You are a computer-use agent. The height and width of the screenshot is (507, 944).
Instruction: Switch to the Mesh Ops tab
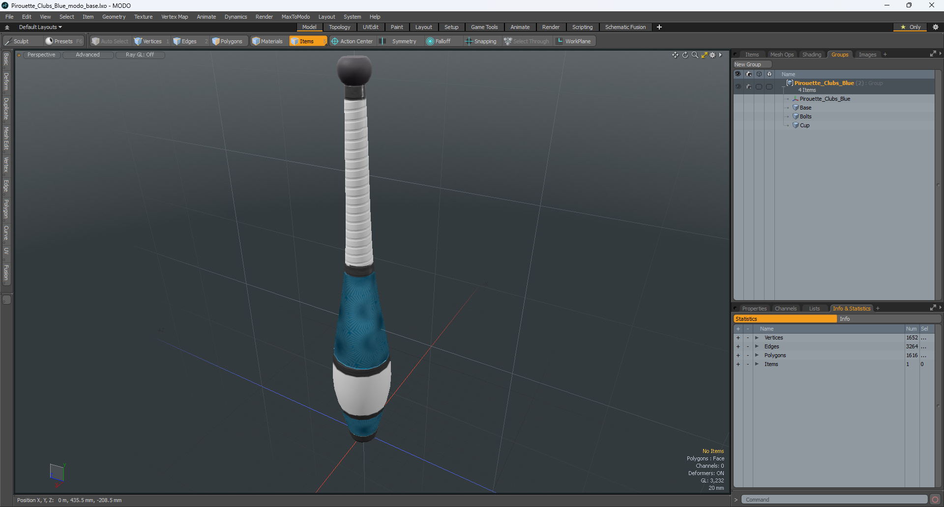point(782,55)
